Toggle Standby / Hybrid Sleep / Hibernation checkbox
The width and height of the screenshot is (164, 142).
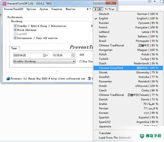point(15,26)
